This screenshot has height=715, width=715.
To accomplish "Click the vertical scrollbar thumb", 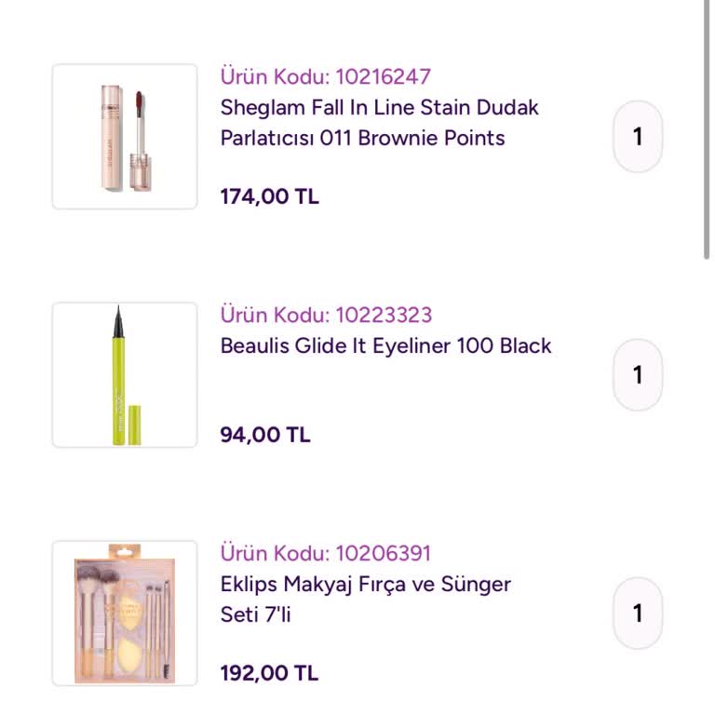I will tap(707, 129).
